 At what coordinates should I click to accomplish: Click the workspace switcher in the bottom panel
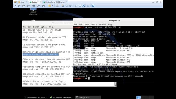pos(145,97)
